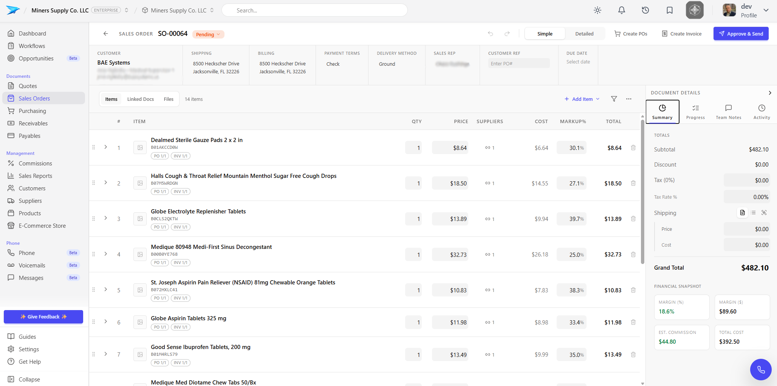Open bookmarks icon in top bar
The width and height of the screenshot is (777, 386).
tap(670, 10)
